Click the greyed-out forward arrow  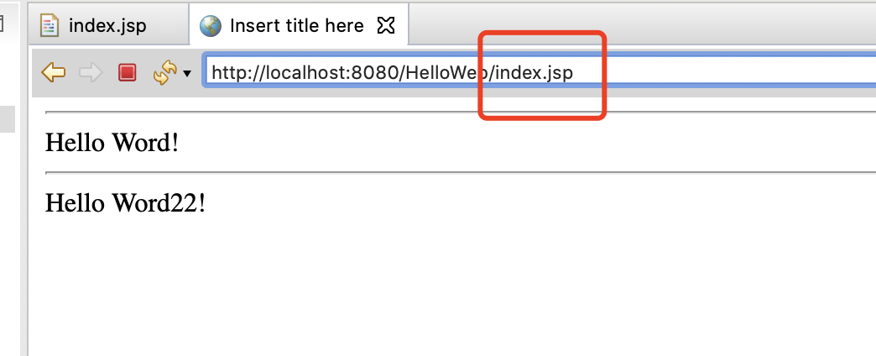(x=90, y=73)
